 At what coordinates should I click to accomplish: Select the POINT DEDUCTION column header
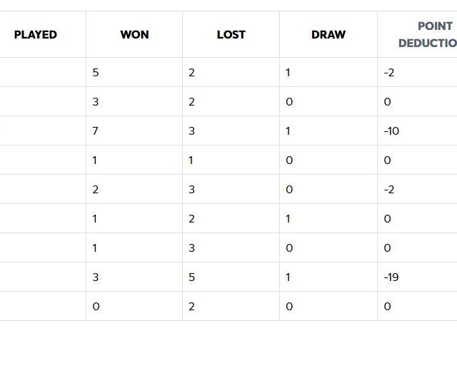[x=427, y=34]
